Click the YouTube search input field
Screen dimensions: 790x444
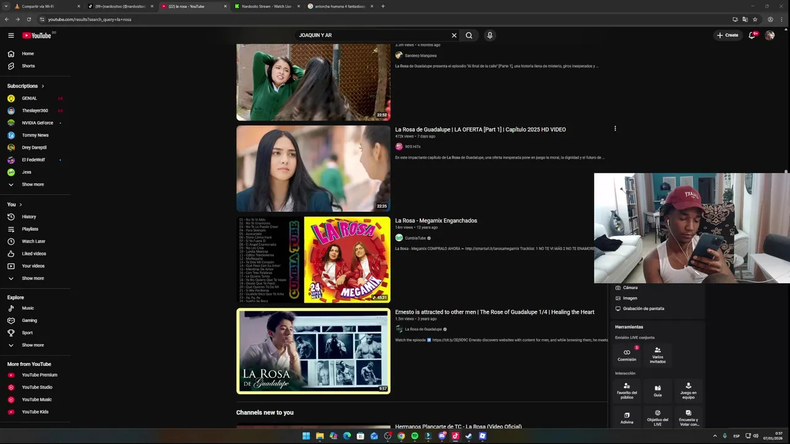tap(373, 35)
